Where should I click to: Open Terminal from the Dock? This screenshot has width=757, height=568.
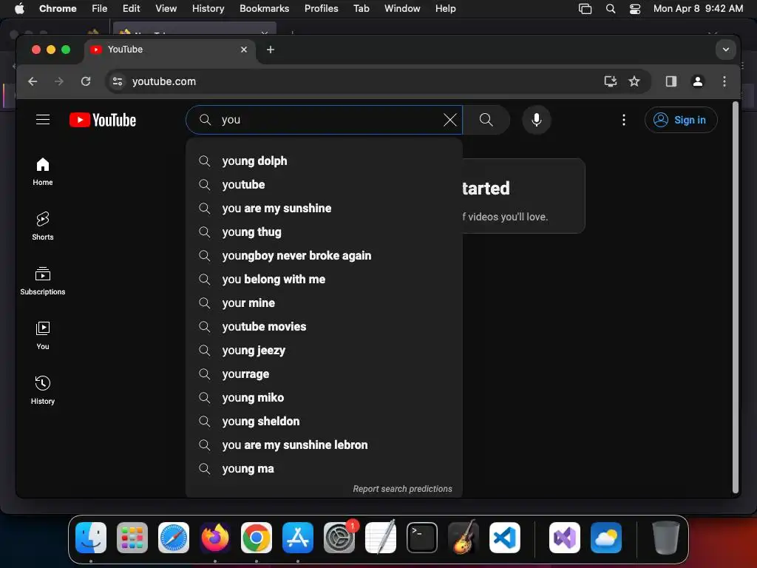(x=422, y=538)
